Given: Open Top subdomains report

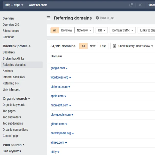Looking at the screenshot, I should click(13, 123).
